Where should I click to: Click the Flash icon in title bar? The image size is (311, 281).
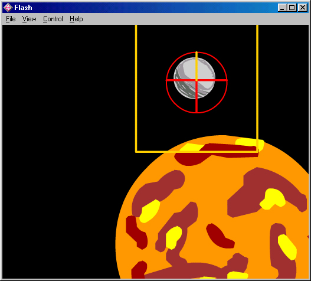(x=8, y=8)
